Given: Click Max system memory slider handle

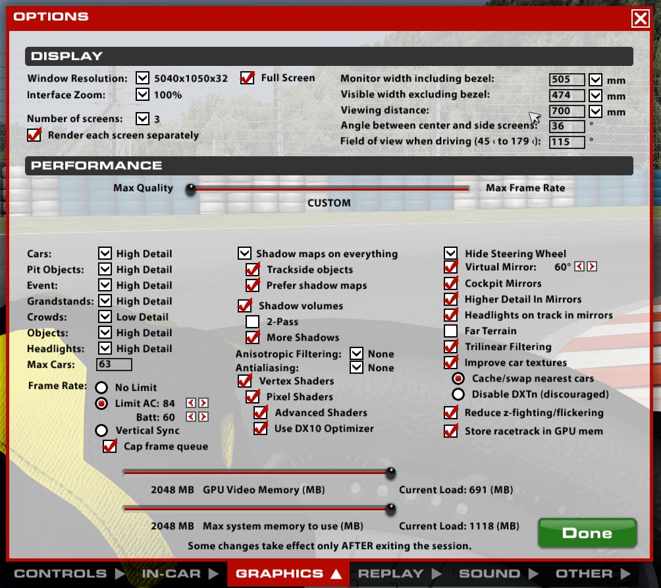Looking at the screenshot, I should pos(391,509).
